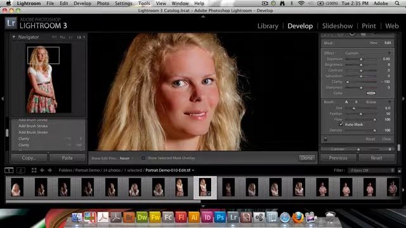406x228 pixels.
Task: Collapse the right panel group arrow
Action: pyautogui.click(x=403, y=99)
